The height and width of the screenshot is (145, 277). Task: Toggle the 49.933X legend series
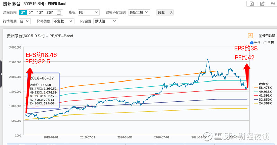point(263,92)
